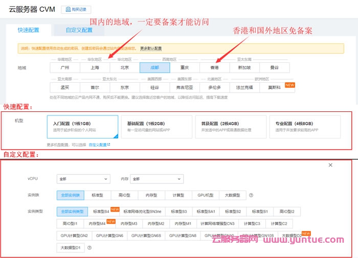
Task: Select 香港 region
Action: click(x=214, y=68)
